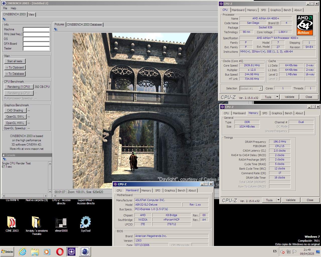This screenshot has width=321, height=257.
Task: Switch to CPU-Z taskbar icon
Action: (71, 251)
